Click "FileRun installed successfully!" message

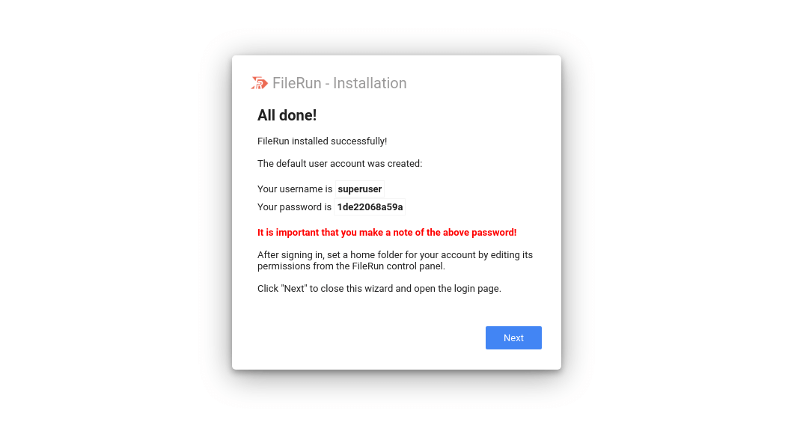pos(322,141)
